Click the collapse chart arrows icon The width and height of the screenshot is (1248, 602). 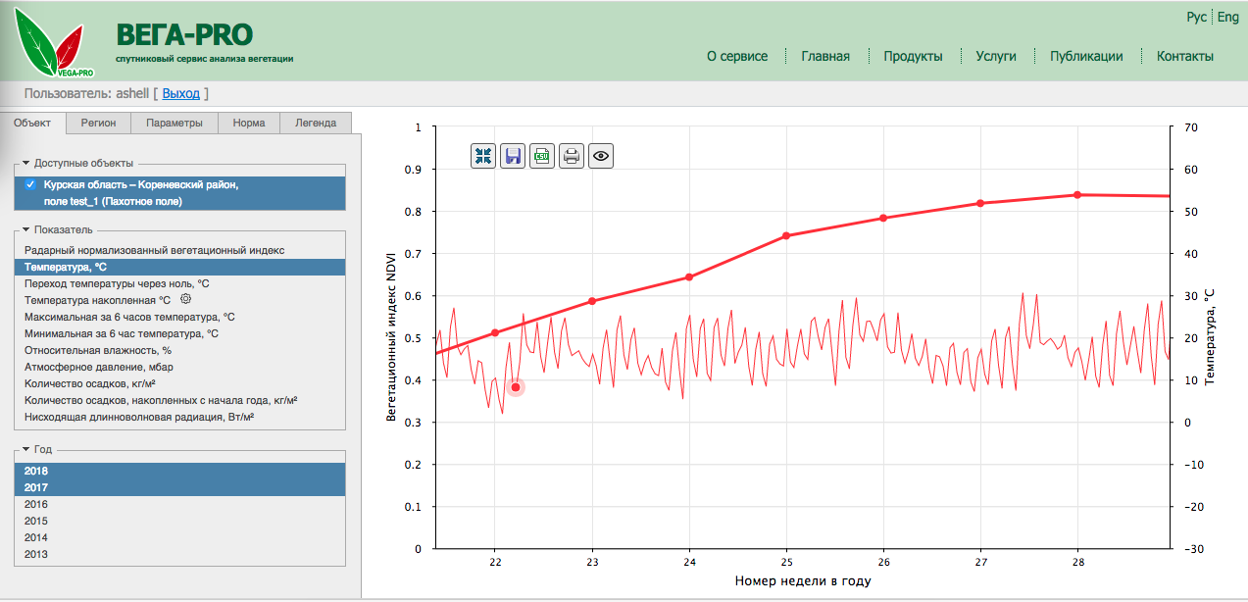(482, 155)
